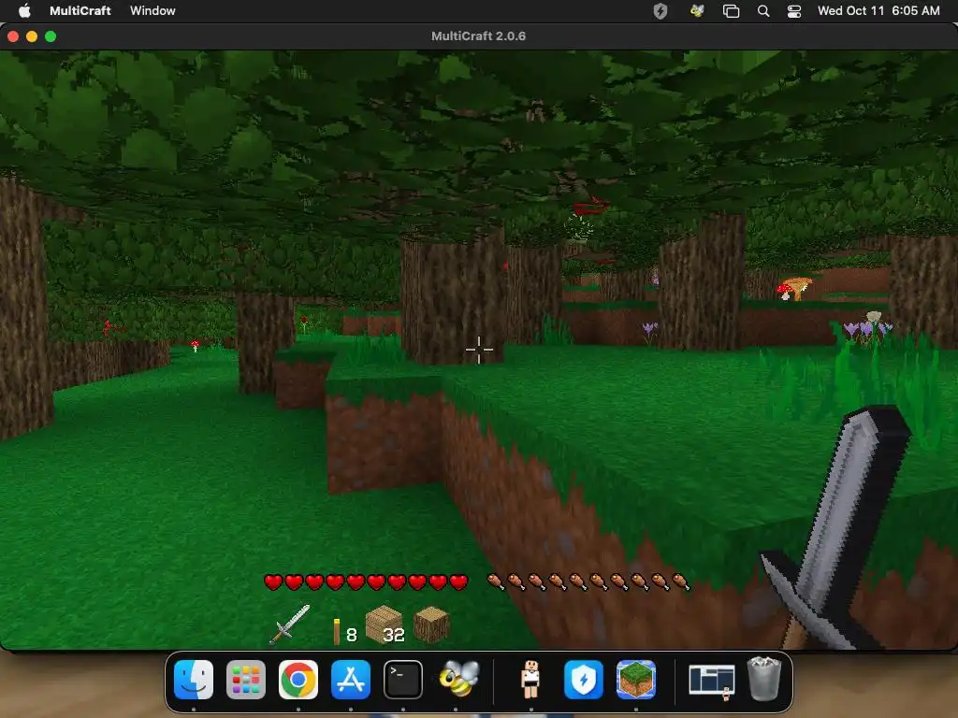Click the bee icon in menu bar

696,10
